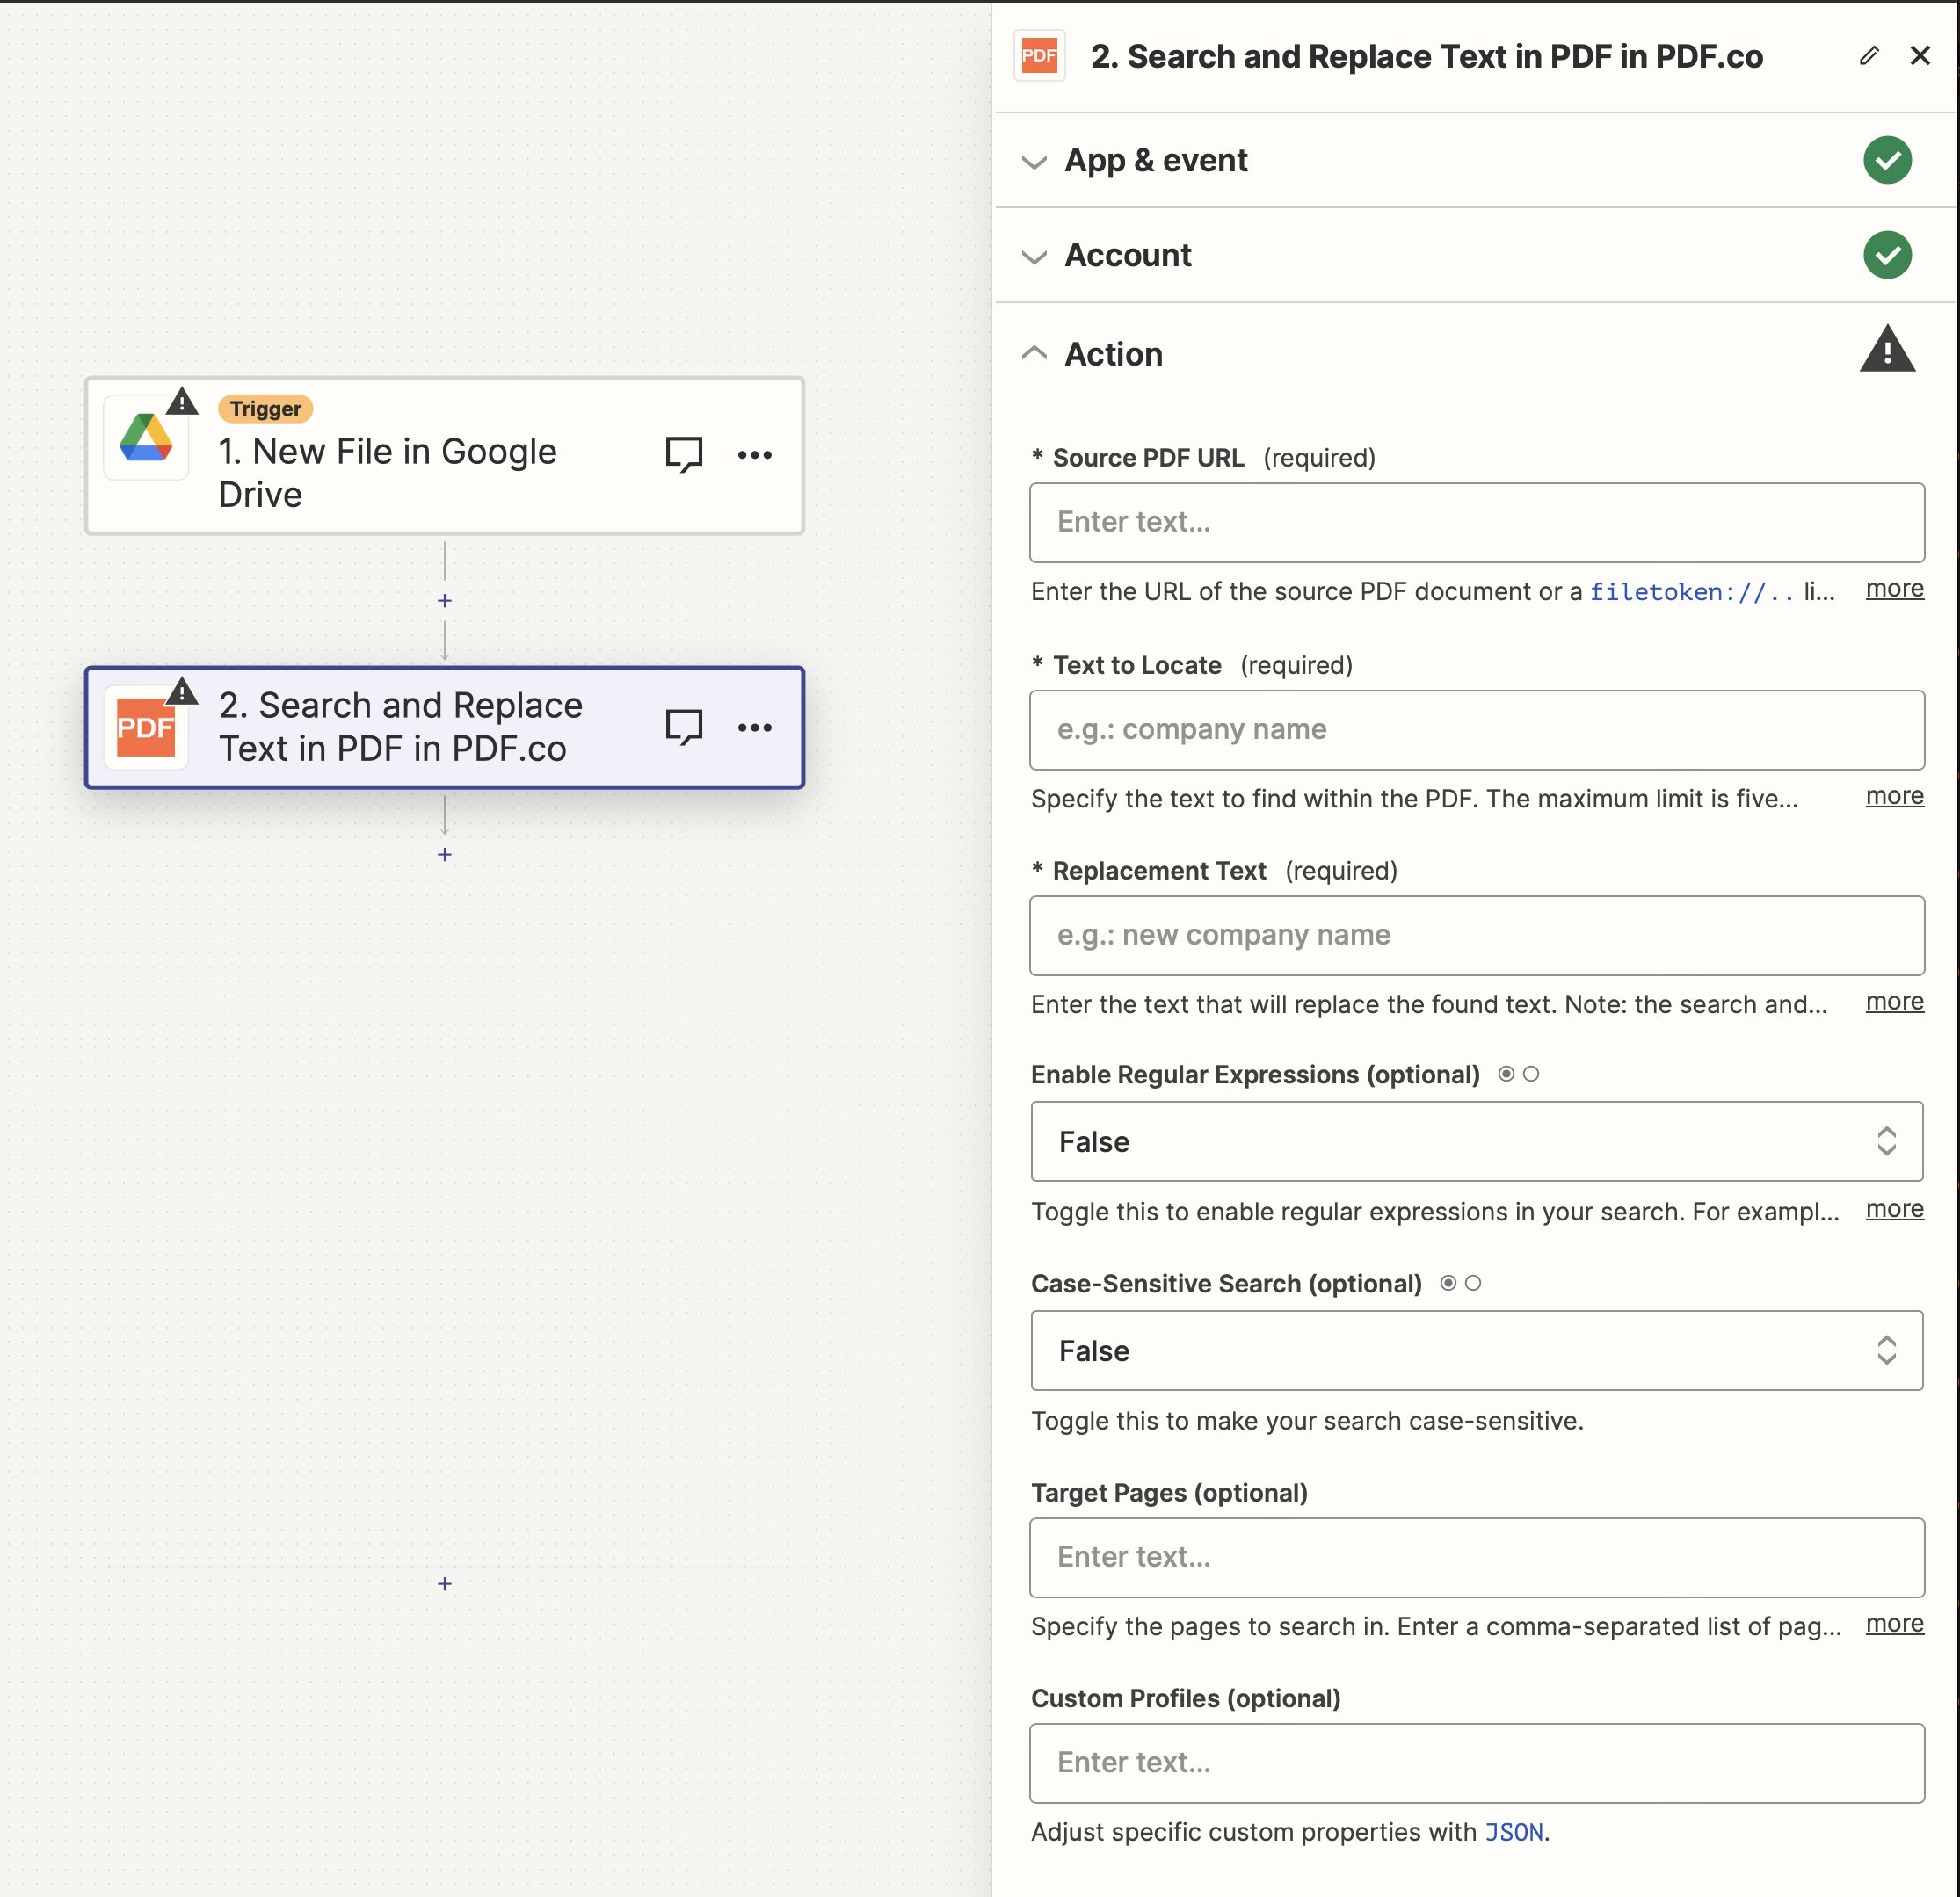Open the rename pencil icon in the panel header
The height and width of the screenshot is (1897, 1960).
coord(1869,56)
